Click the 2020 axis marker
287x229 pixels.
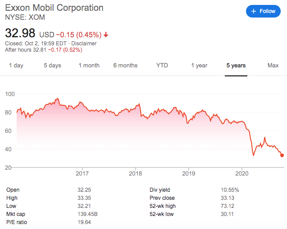[x=242, y=173]
